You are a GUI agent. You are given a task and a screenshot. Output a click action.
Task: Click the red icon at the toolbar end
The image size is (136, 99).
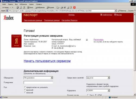pos(74,7)
